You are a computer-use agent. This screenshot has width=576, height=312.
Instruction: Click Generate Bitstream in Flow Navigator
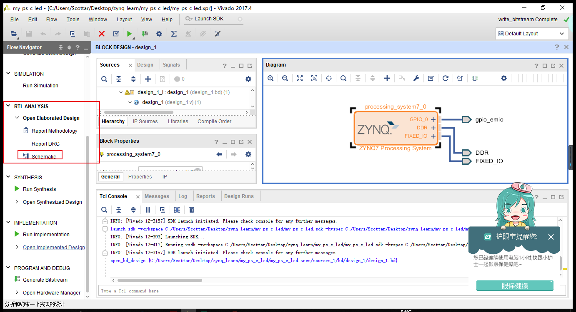[45, 280]
